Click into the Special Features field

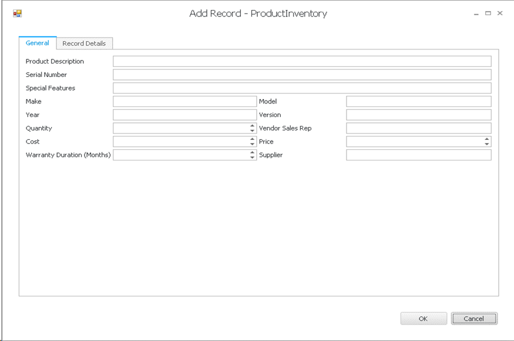pos(301,88)
